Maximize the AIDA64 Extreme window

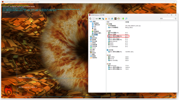(171, 15)
